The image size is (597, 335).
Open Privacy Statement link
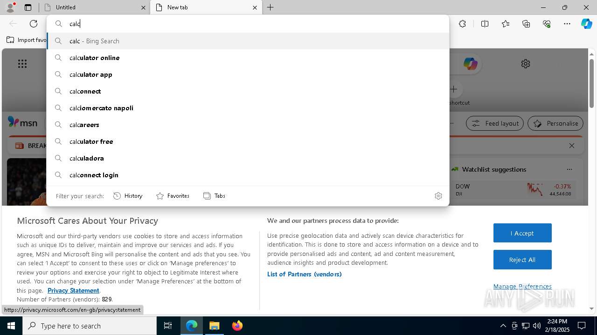73,290
